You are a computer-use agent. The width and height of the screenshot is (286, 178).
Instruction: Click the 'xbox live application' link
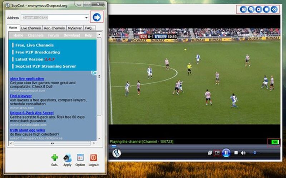27,79
